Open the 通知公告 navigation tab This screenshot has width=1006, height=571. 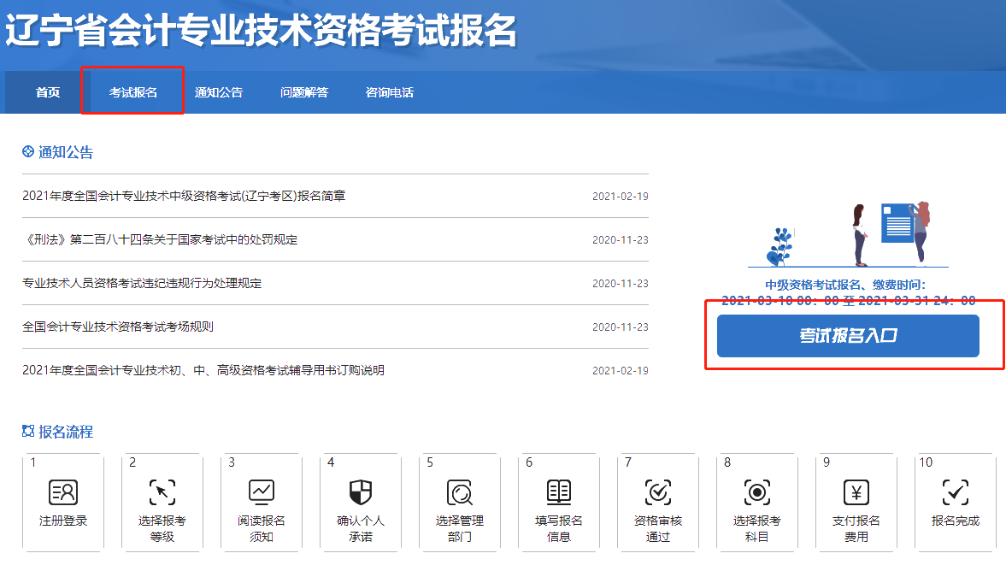(x=221, y=92)
